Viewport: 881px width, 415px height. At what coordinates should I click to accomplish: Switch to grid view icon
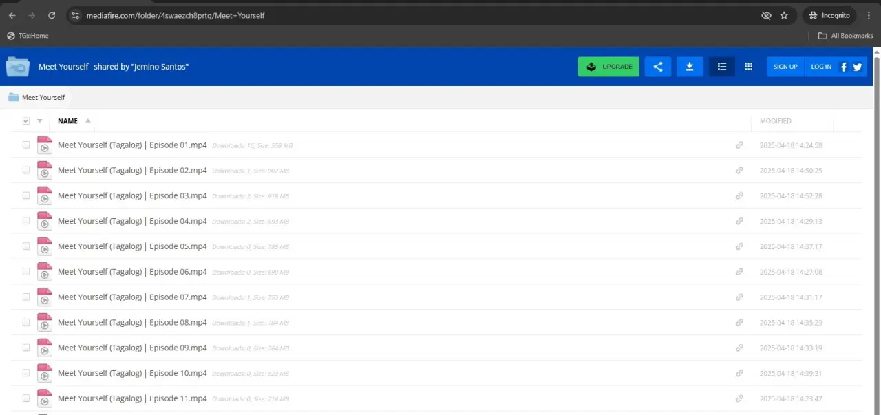[749, 67]
